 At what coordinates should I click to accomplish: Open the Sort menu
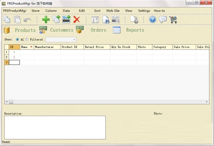click(97, 11)
